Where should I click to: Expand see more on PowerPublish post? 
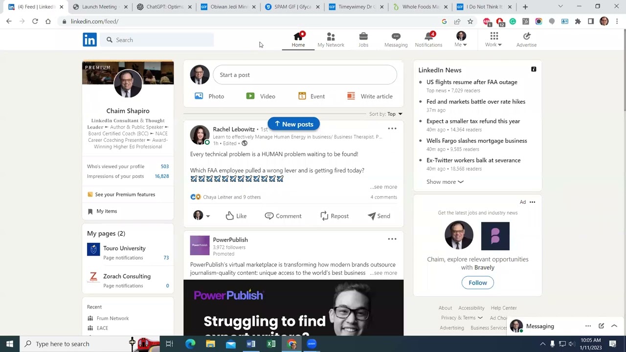point(383,273)
